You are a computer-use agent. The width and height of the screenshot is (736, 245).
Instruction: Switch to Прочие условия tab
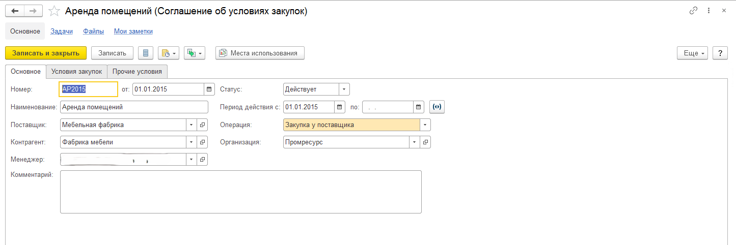(x=137, y=71)
